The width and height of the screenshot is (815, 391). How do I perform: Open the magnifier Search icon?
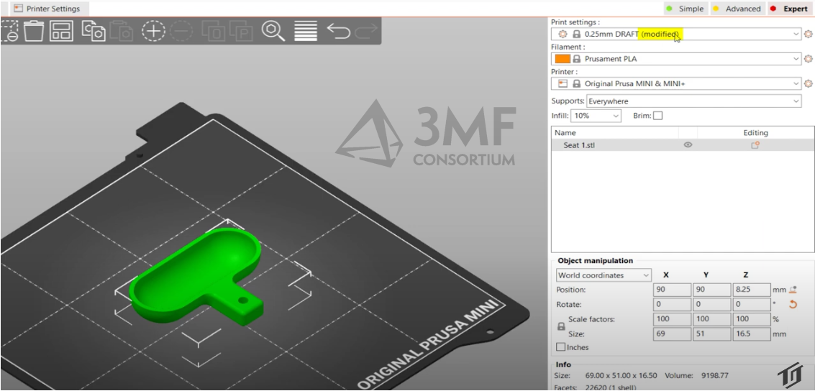tap(273, 31)
